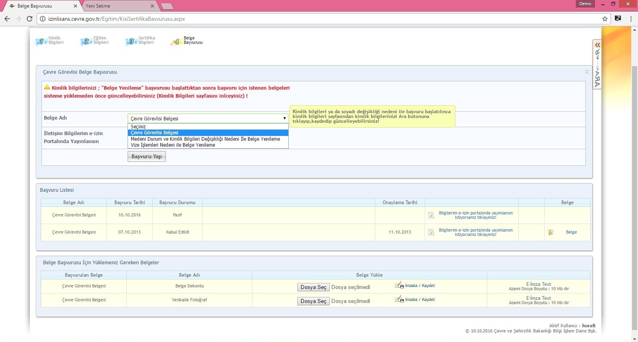Screen dimensions: 638x342
Task: Click the 'Kabul Edildi' status cell
Action: pyautogui.click(x=177, y=232)
